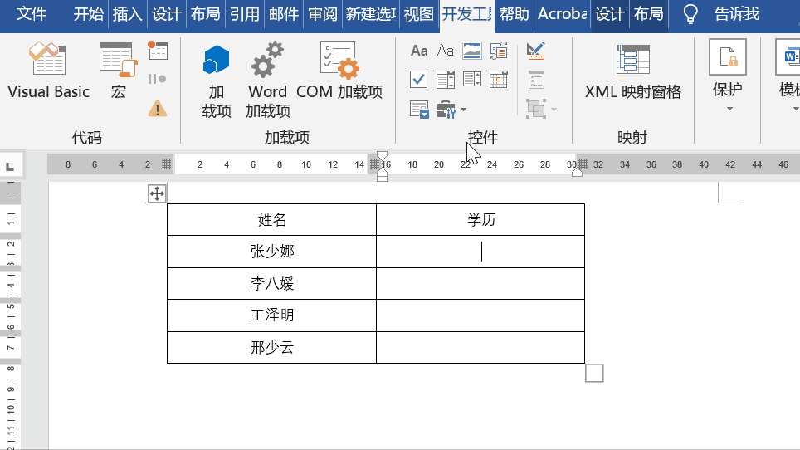Viewport: 800px width, 450px height.
Task: Open table tools 设计 tab after Acrobat
Action: point(610,14)
